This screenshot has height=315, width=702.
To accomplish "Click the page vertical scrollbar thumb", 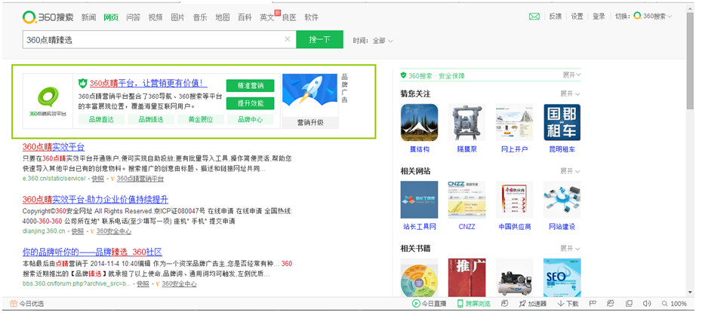I will [x=690, y=63].
